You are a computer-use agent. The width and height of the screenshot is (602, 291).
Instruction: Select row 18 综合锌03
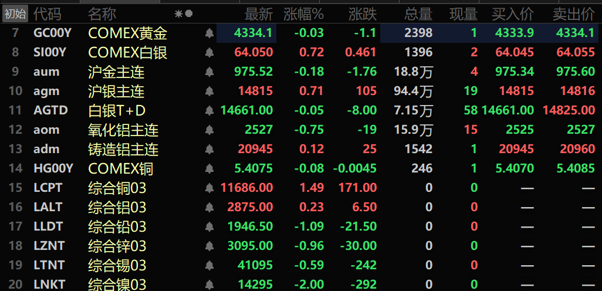click(117, 246)
